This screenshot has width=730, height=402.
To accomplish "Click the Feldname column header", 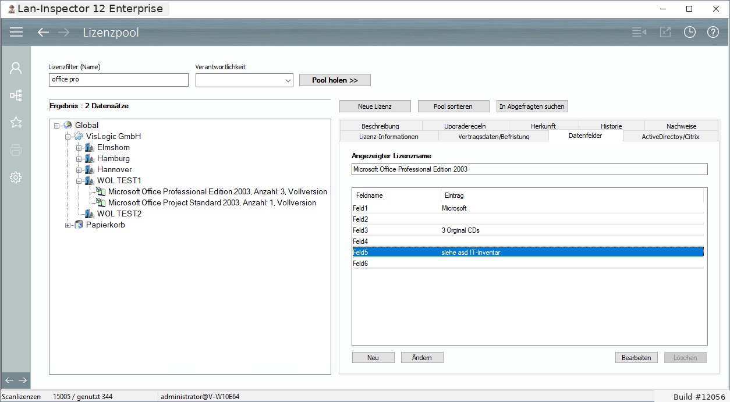I will [x=396, y=195].
